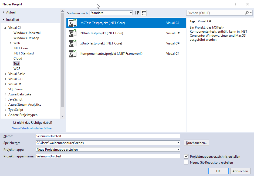
Task: Click Abbrechen button
Action: pyautogui.click(x=240, y=171)
